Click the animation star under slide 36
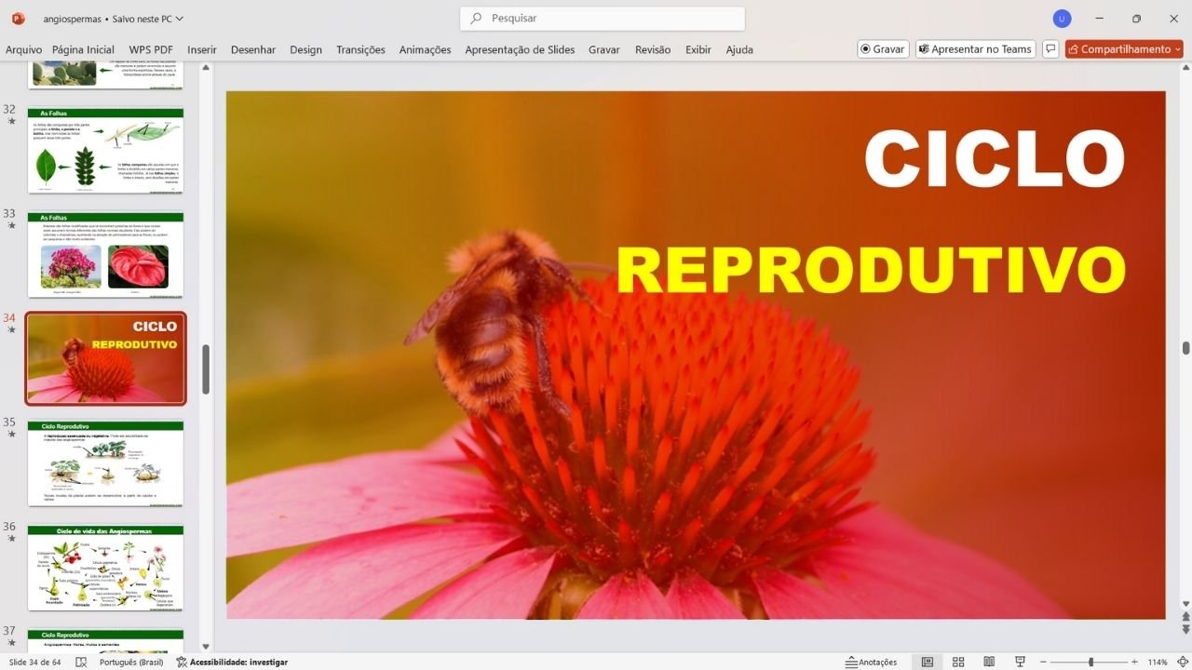Viewport: 1192px width, 670px height. [11, 539]
